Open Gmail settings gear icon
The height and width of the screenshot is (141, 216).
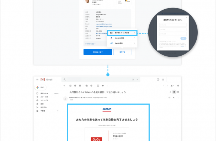178,86
